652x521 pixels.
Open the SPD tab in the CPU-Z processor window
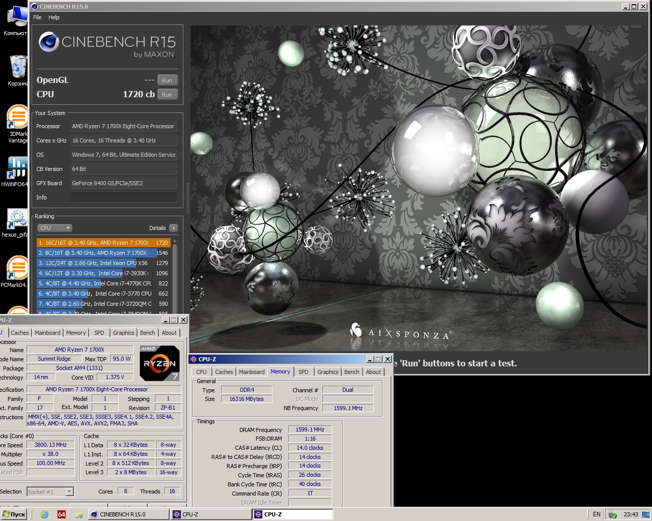99,333
